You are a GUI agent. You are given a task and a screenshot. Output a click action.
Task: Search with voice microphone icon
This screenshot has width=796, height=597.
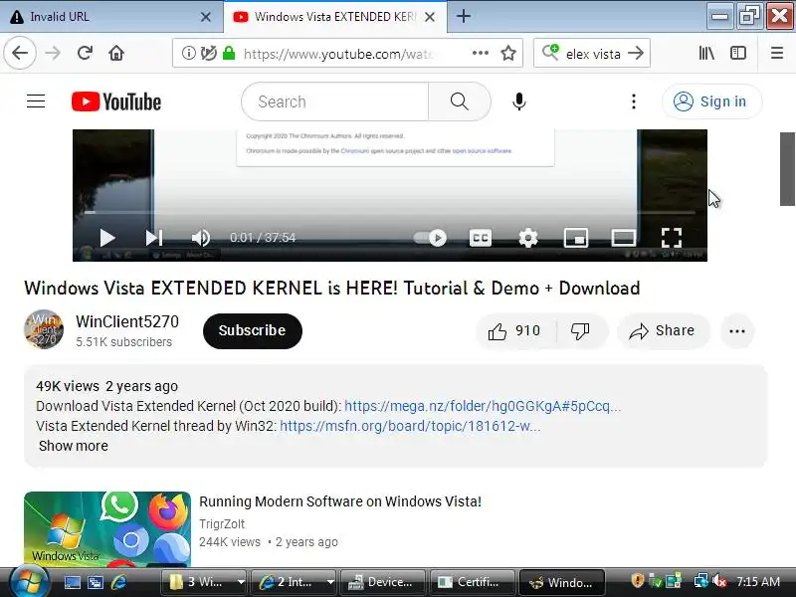pyautogui.click(x=518, y=101)
